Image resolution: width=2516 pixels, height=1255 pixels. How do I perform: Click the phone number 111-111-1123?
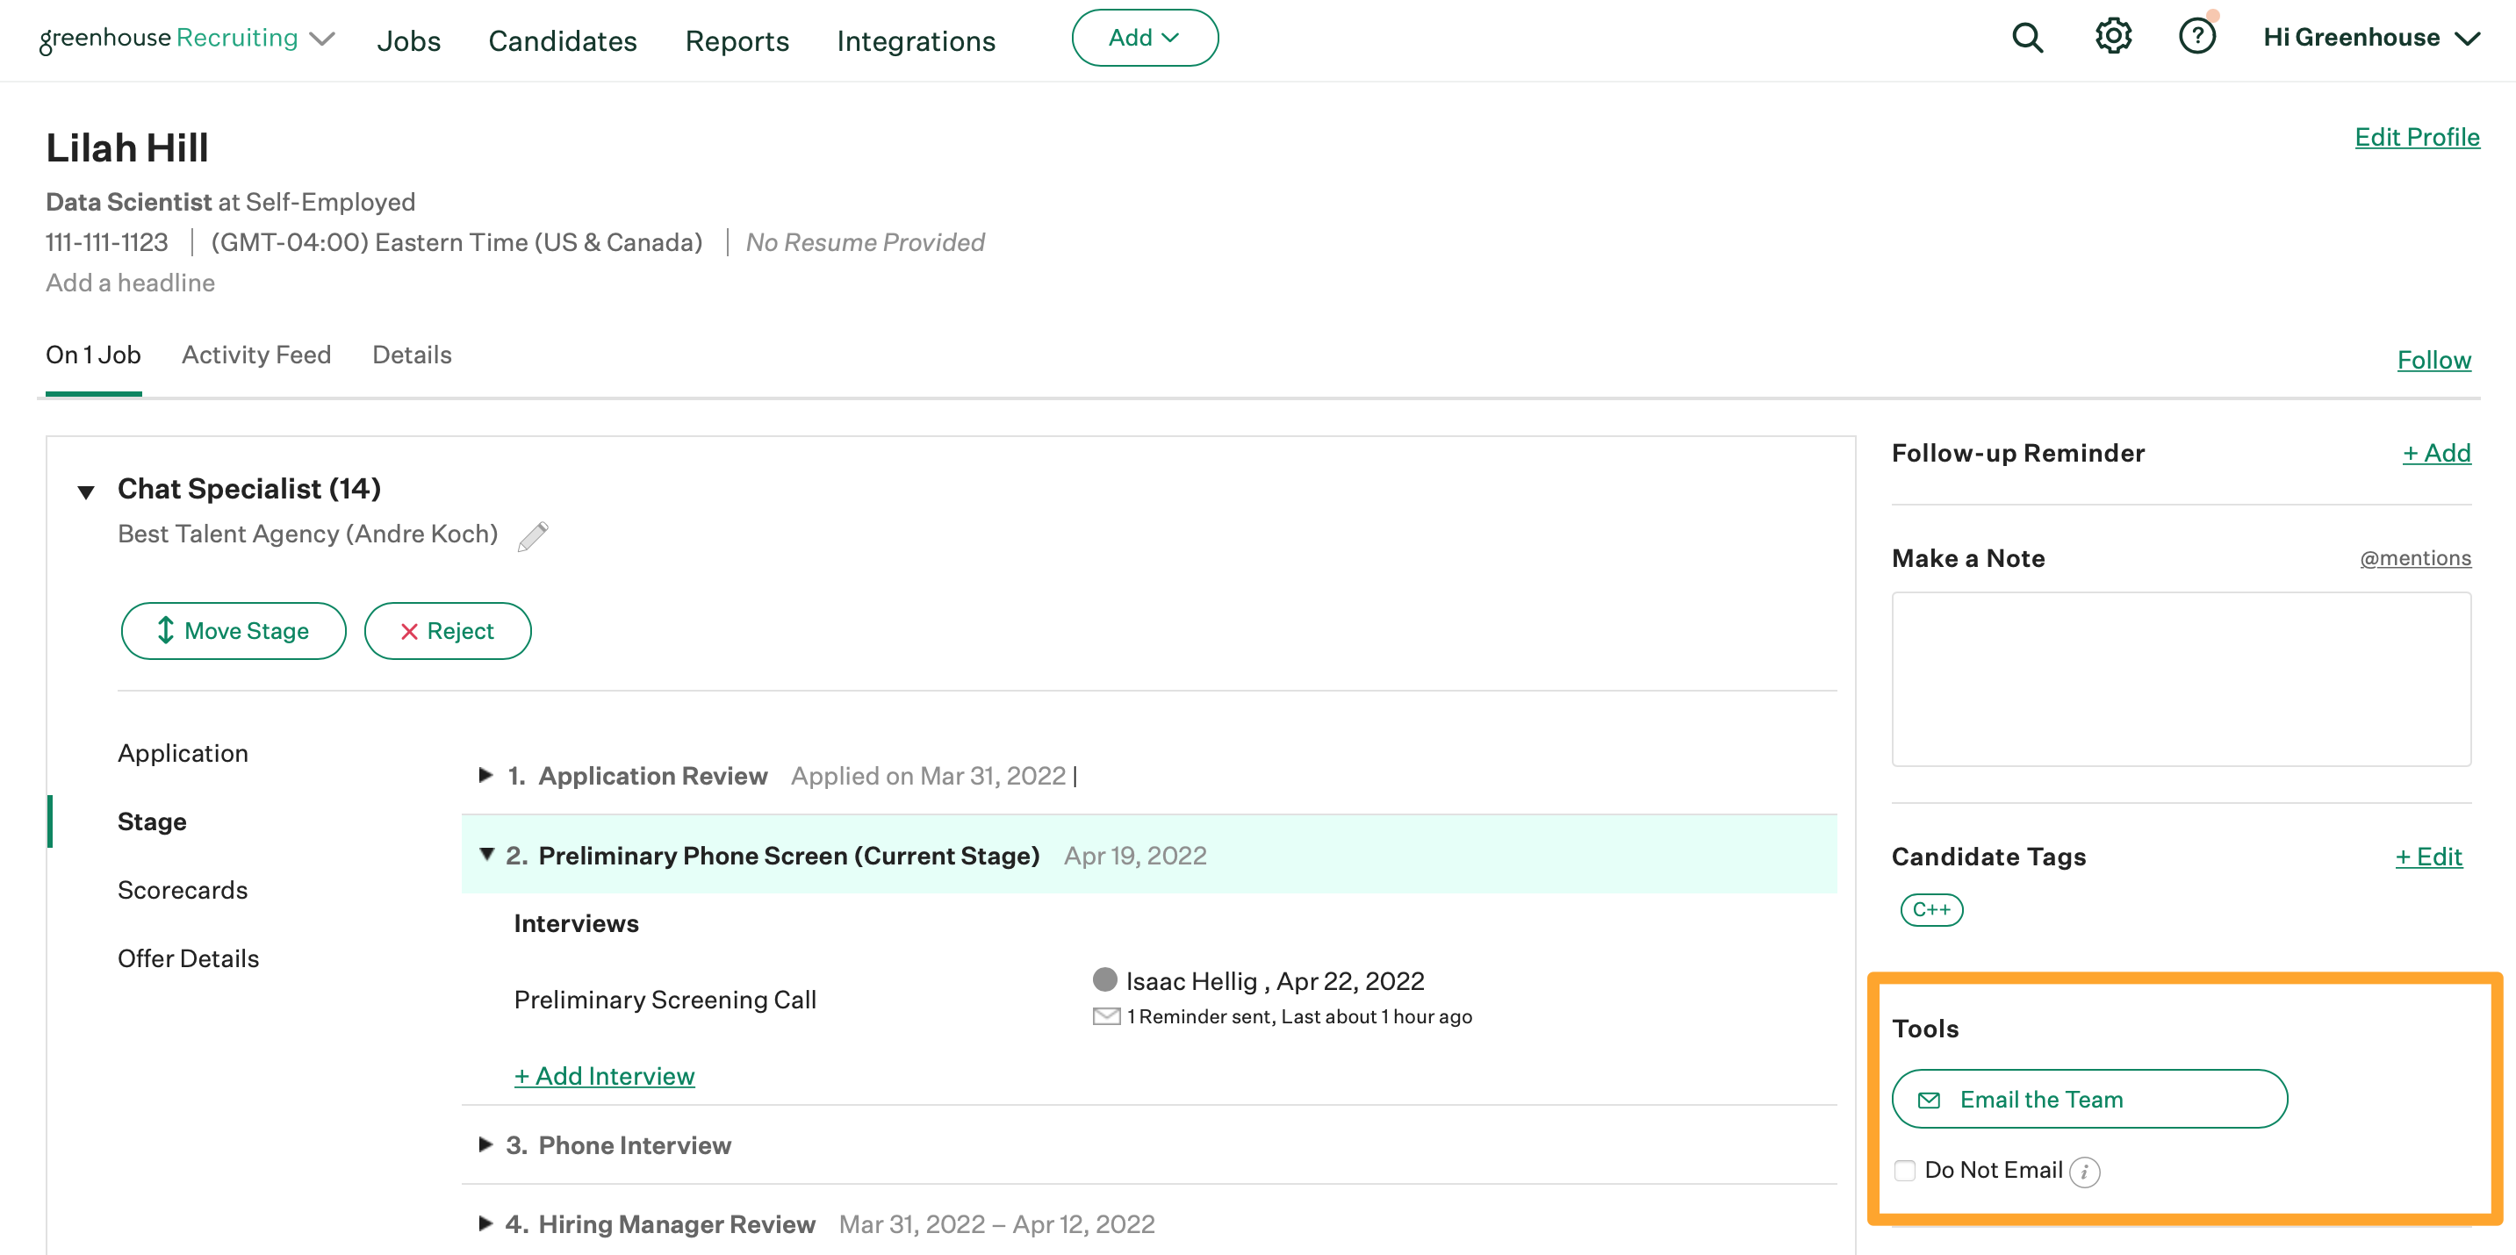click(106, 242)
